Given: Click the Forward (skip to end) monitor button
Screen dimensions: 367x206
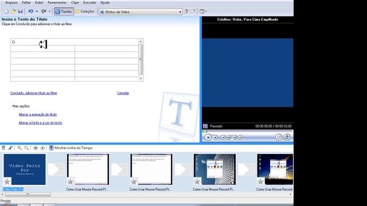Looking at the screenshot, I should [x=240, y=137].
